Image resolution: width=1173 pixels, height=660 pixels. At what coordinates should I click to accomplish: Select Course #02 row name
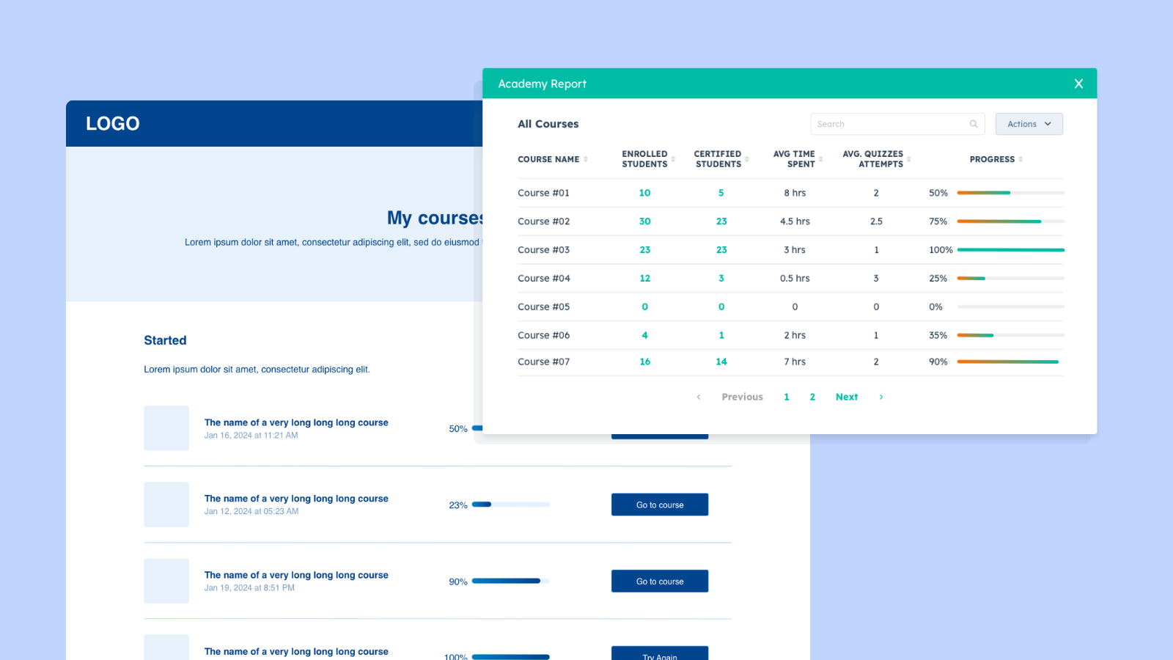[543, 221]
